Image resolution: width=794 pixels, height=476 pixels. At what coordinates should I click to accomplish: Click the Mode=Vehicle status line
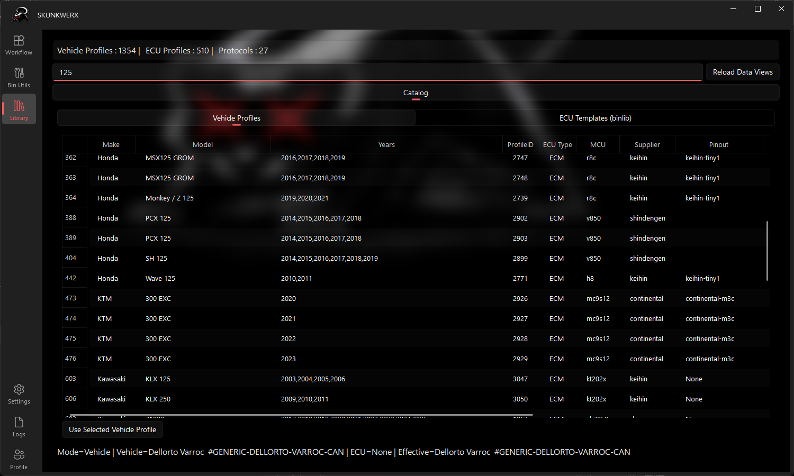(x=344, y=452)
